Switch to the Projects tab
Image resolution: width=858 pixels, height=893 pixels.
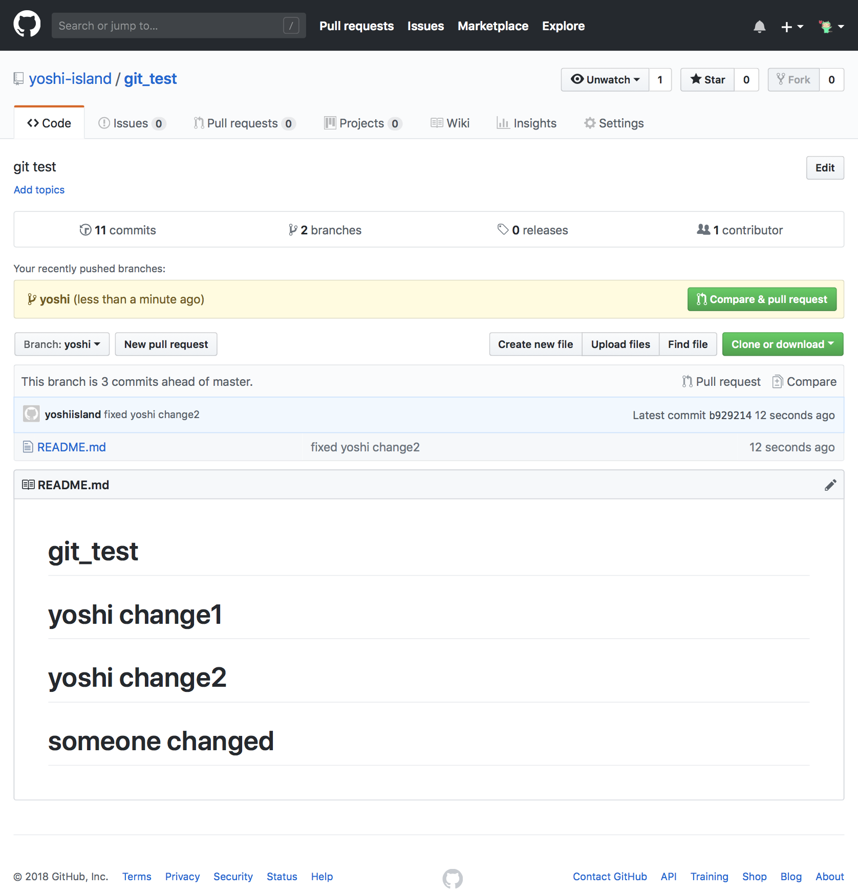coord(363,123)
